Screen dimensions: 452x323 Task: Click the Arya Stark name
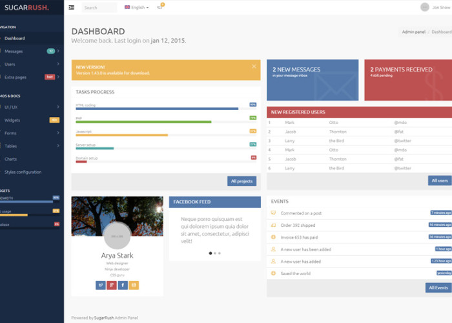coord(117,255)
